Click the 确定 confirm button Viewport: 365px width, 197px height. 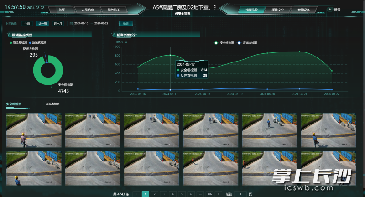[125, 23]
